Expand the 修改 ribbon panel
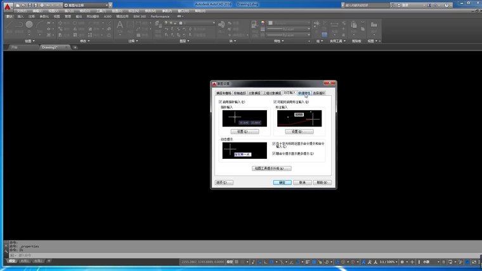The width and height of the screenshot is (482, 271). pos(84,41)
